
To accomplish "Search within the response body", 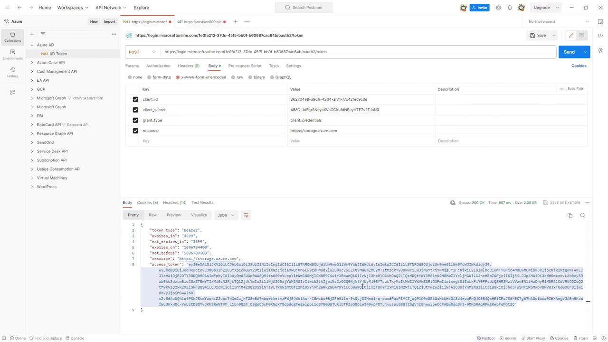I will [x=582, y=216].
